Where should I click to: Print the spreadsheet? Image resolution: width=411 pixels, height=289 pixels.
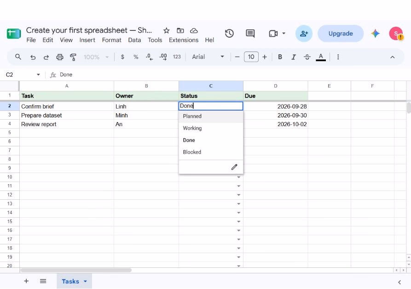pyautogui.click(x=60, y=57)
